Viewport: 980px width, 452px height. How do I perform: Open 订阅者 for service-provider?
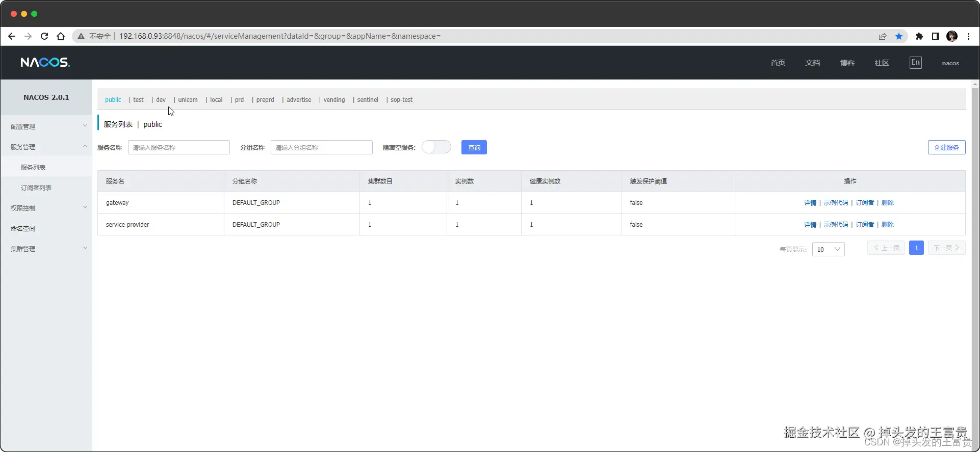[x=865, y=225]
